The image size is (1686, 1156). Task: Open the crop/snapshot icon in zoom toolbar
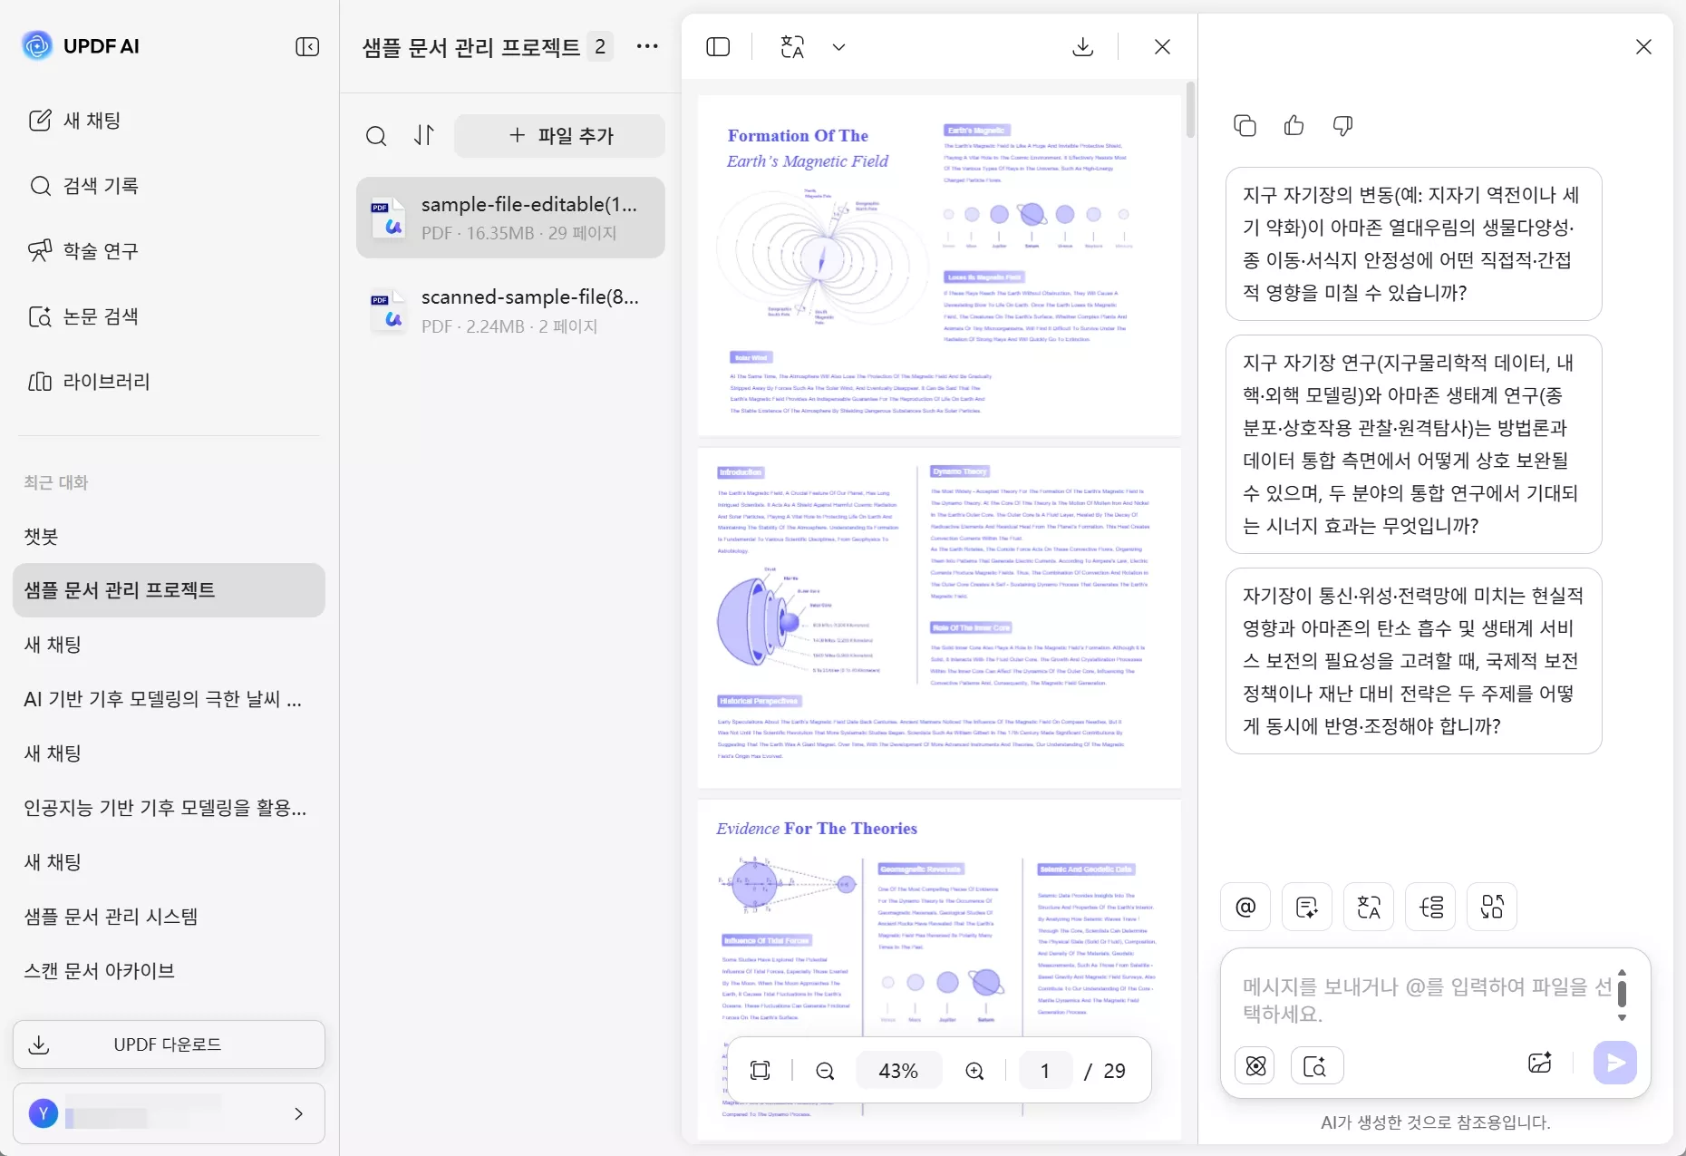pos(761,1070)
